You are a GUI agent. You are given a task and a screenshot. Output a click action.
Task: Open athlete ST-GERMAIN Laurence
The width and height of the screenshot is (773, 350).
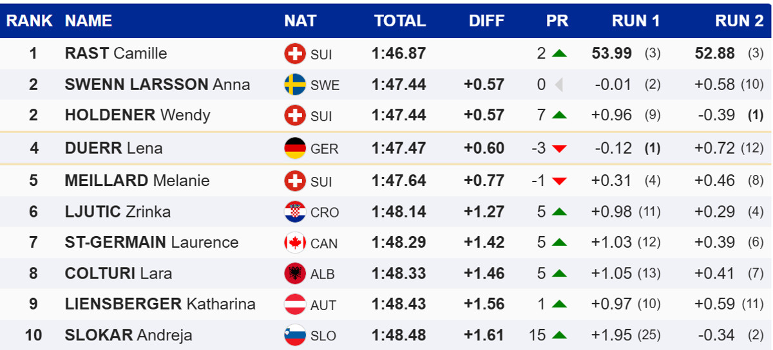point(151,243)
